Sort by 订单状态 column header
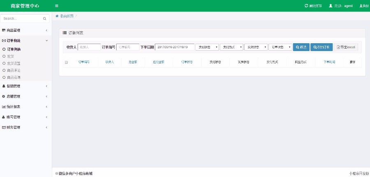The image size is (370, 177). (x=187, y=62)
